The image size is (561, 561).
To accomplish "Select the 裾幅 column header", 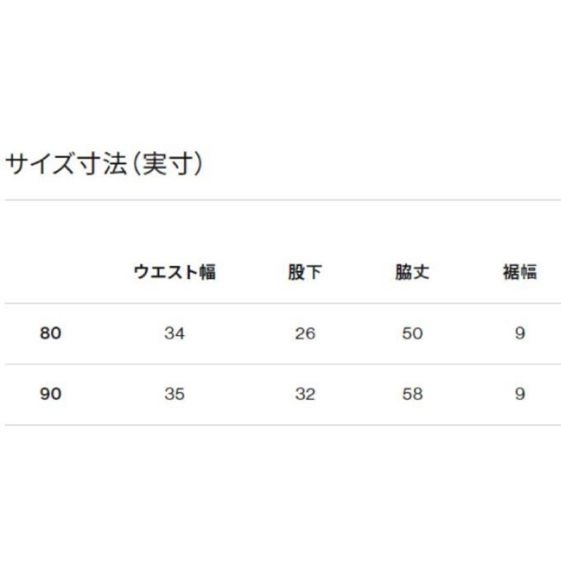I will click(520, 272).
